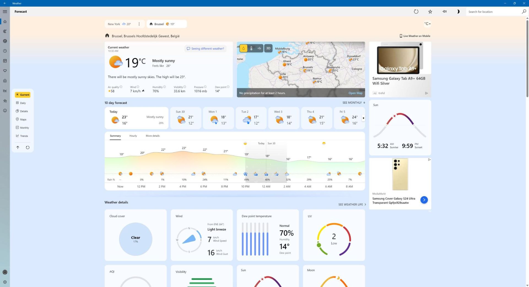Image resolution: width=529 pixels, height=287 pixels.
Task: Toggle dark mode with the moon icon
Action: tap(458, 12)
